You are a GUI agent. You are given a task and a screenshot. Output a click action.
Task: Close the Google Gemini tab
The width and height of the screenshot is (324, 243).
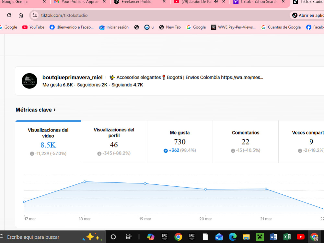pyautogui.click(x=44, y=2)
